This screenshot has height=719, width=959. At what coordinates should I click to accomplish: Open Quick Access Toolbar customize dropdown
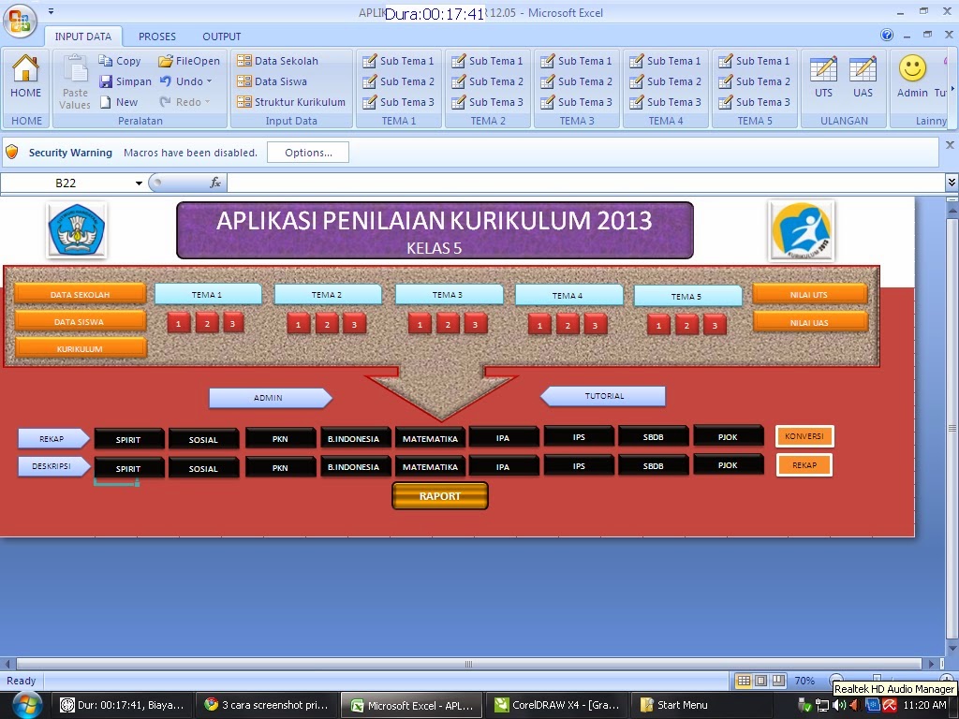click(51, 11)
